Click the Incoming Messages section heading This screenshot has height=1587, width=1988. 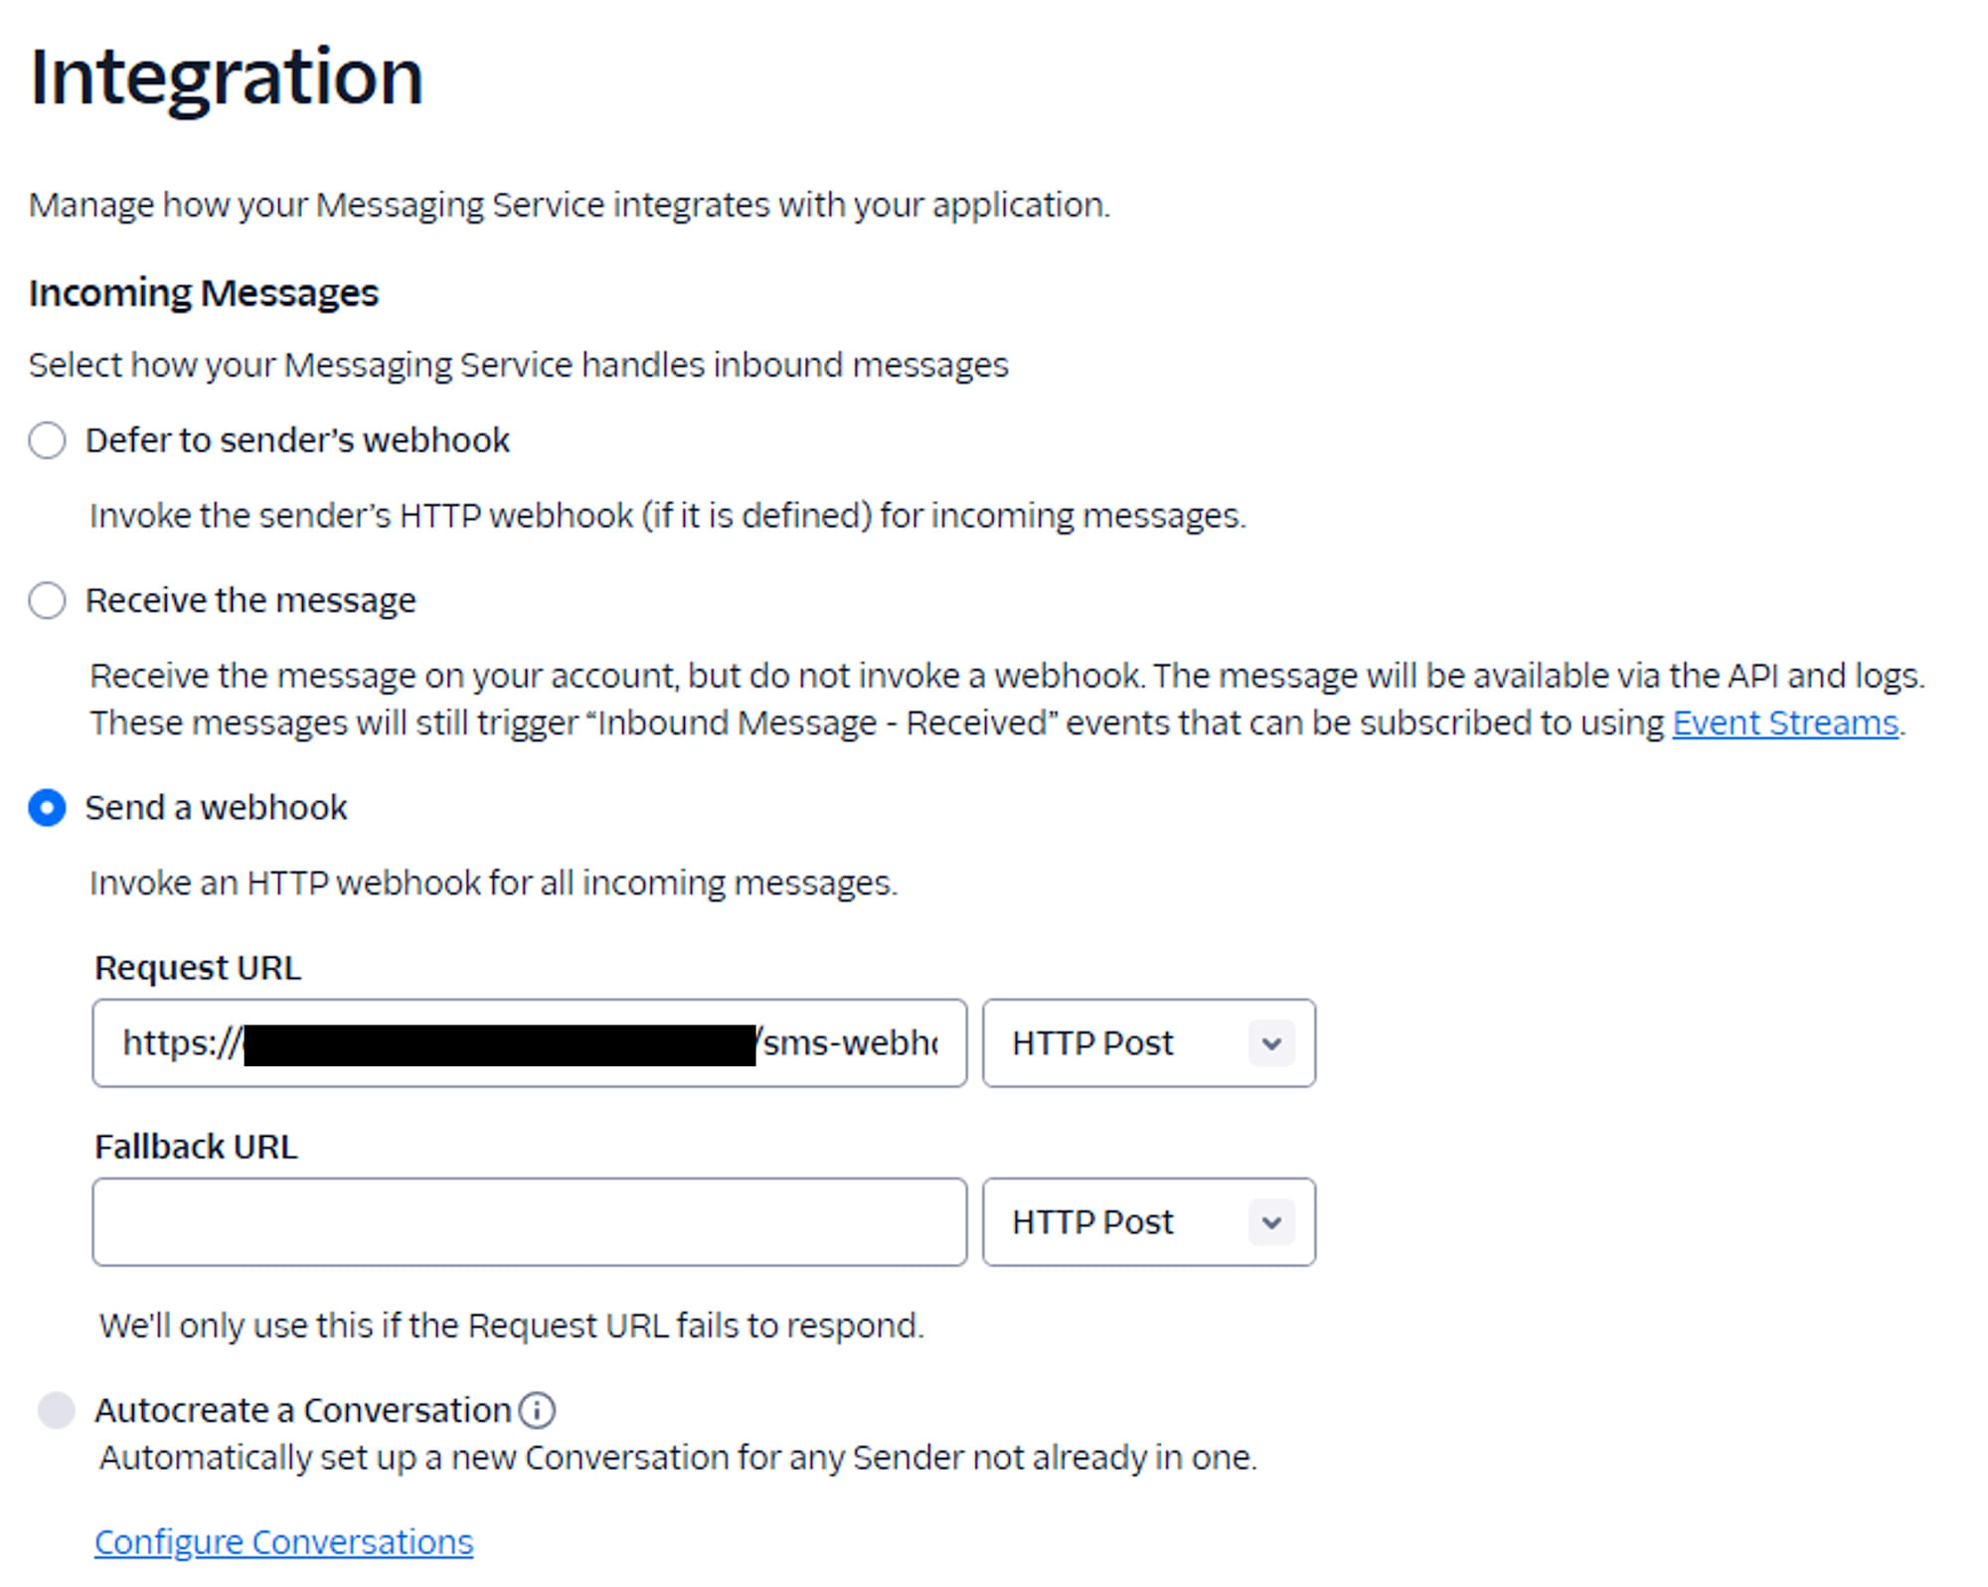204,293
